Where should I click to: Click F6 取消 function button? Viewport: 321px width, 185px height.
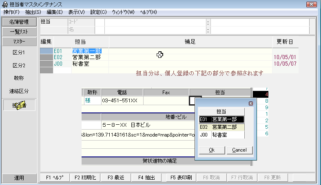coord(211,178)
